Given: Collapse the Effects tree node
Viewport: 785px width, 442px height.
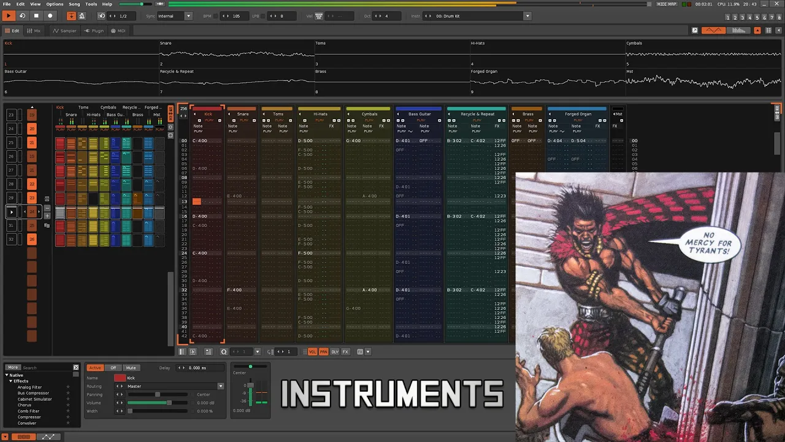Looking at the screenshot, I should (x=11, y=381).
